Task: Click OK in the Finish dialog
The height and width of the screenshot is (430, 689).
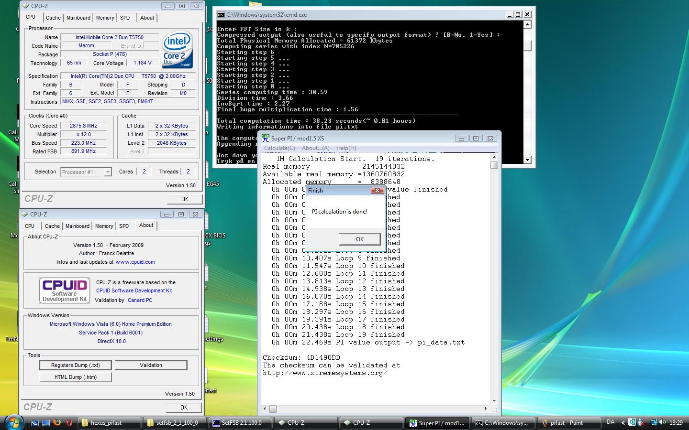Action: point(360,239)
